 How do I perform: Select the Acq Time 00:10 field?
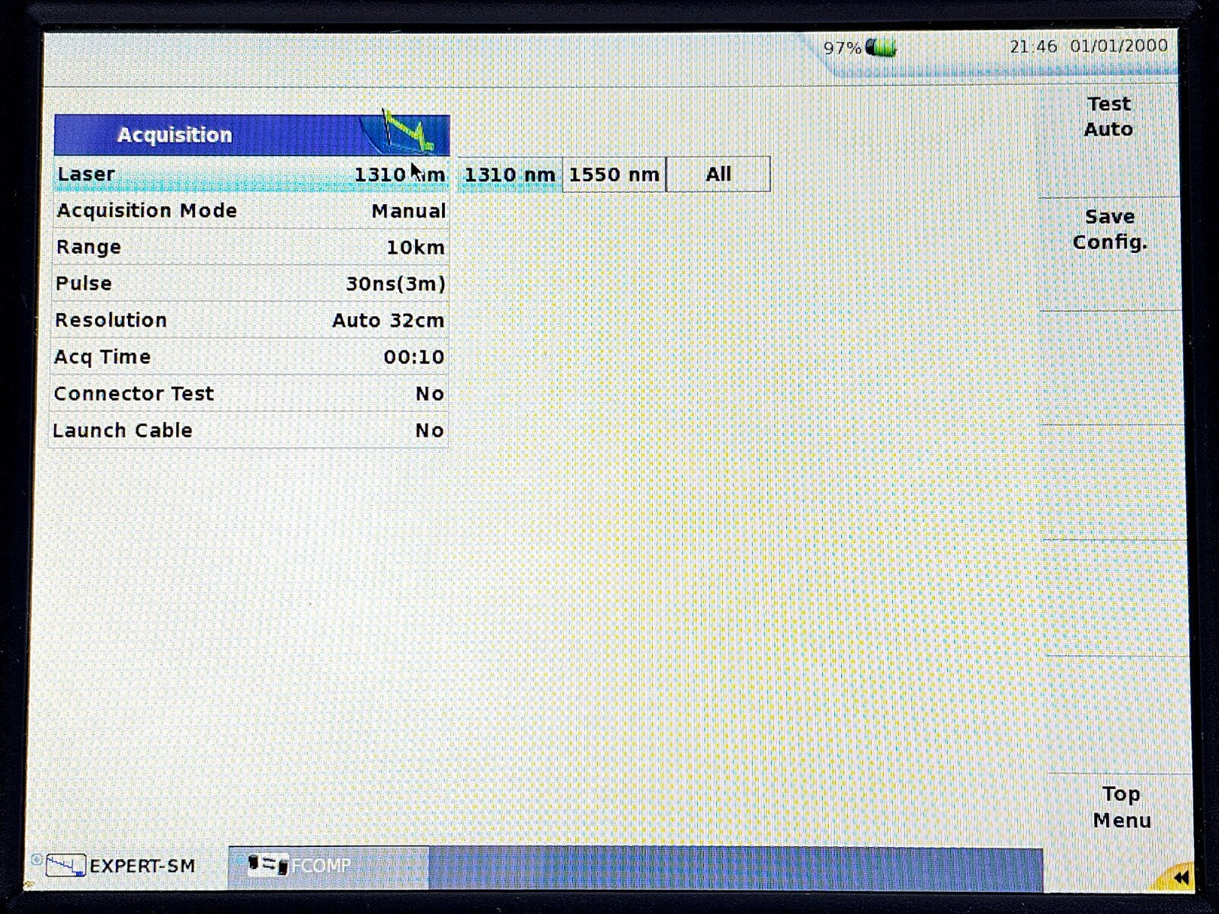(x=251, y=357)
